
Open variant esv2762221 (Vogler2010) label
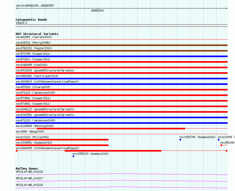tap(34, 48)
